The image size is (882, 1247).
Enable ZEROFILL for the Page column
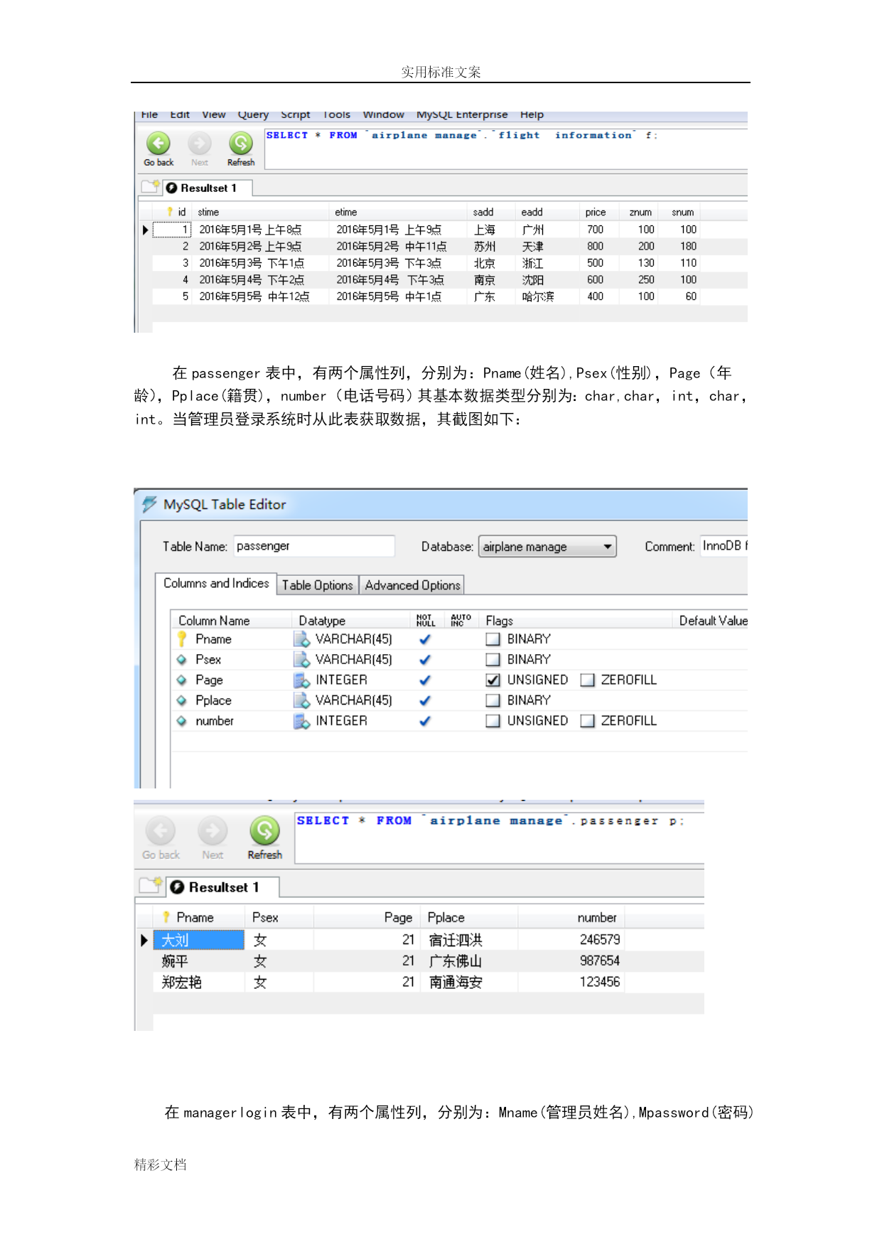coord(587,680)
